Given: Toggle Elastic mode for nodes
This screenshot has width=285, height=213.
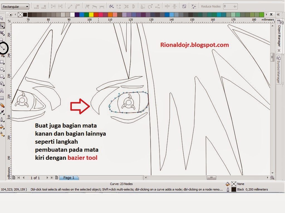Looking at the screenshot, I should 184,7.
